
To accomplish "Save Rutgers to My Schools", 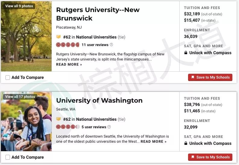I will [x=210, y=77].
